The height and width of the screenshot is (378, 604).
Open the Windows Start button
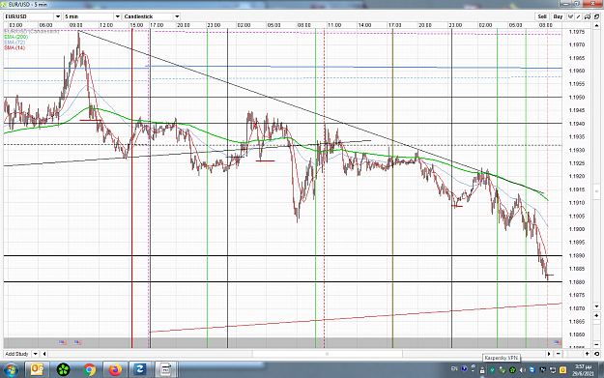[11, 370]
